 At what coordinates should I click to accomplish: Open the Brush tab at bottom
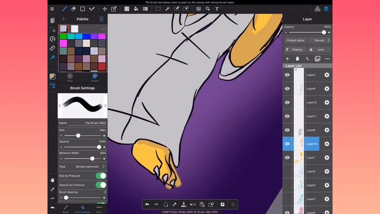pyautogui.click(x=66, y=209)
